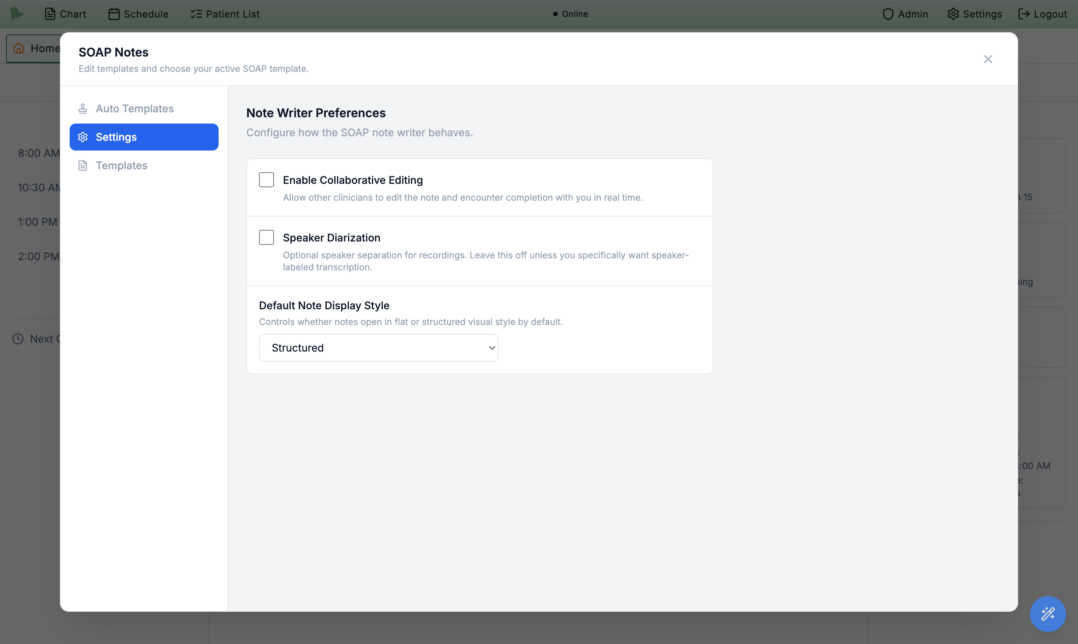Click the checklist icon beside Patient List

[x=196, y=14]
